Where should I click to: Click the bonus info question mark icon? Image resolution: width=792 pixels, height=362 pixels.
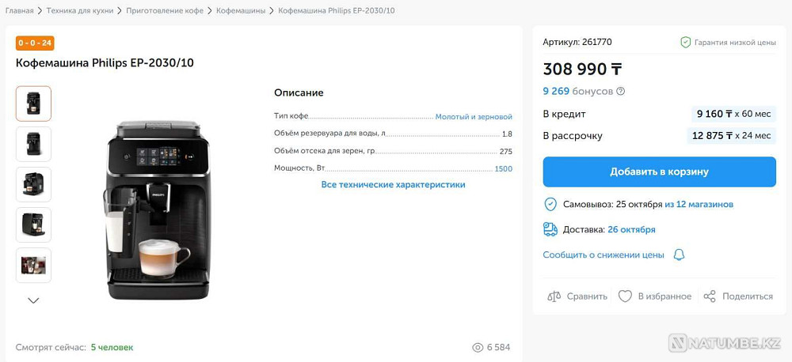coord(621,91)
